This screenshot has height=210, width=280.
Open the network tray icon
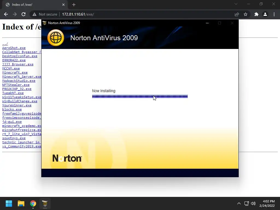247,203
